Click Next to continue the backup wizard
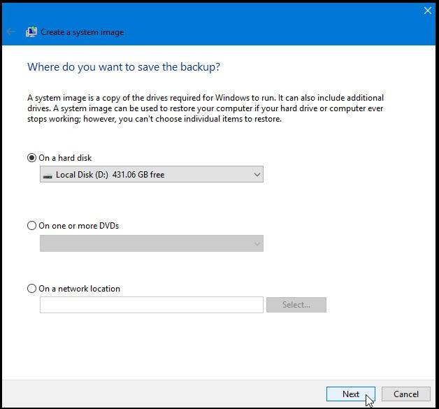Screen dimensions: 439x409 [x=351, y=394]
